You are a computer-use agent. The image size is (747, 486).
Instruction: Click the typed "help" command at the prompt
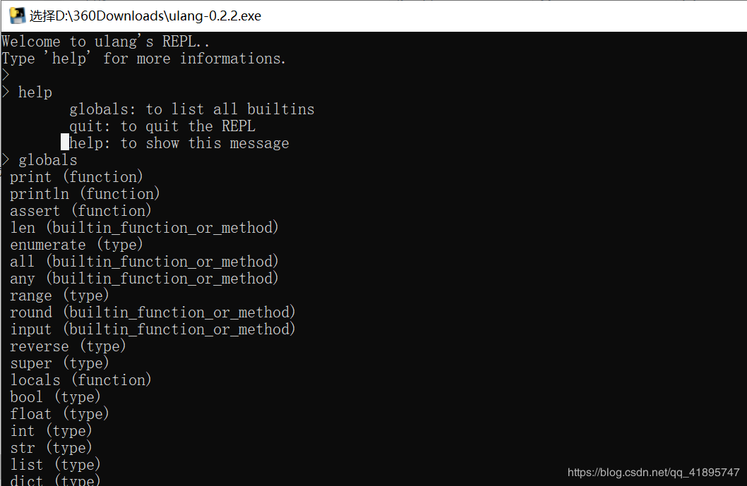tap(35, 92)
